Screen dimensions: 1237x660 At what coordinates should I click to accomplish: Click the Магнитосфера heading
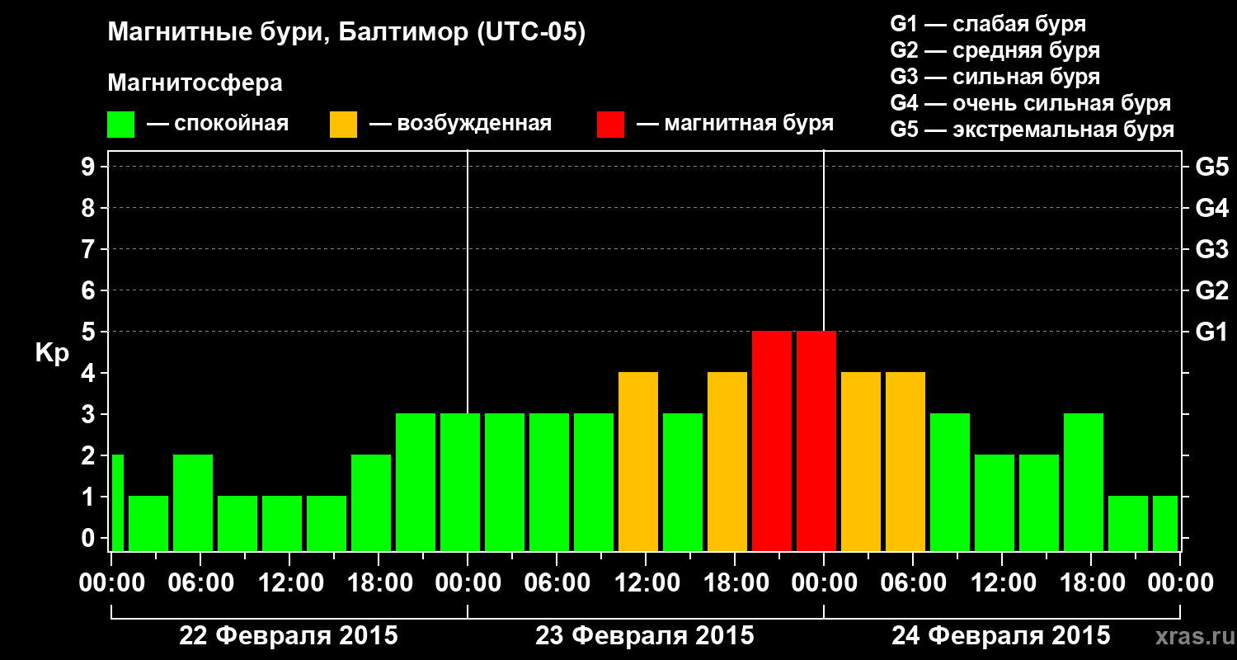pos(195,83)
